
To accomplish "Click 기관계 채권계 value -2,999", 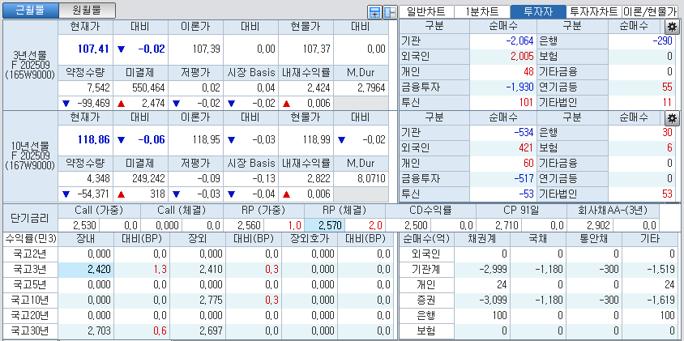I will click(493, 270).
